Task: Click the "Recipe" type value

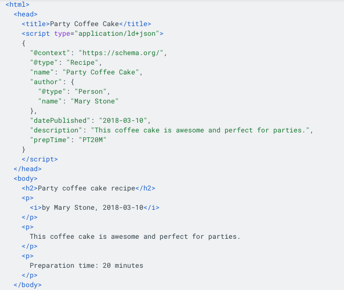Action: pos(83,62)
